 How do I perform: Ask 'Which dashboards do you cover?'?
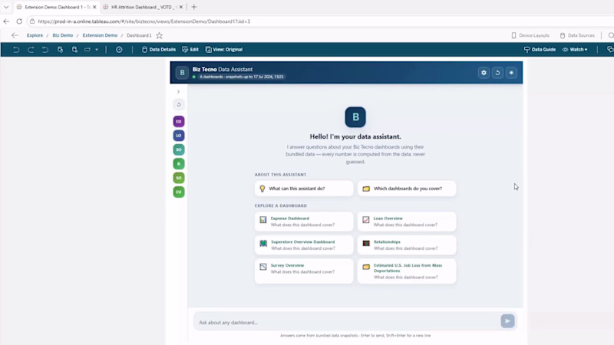tap(407, 189)
